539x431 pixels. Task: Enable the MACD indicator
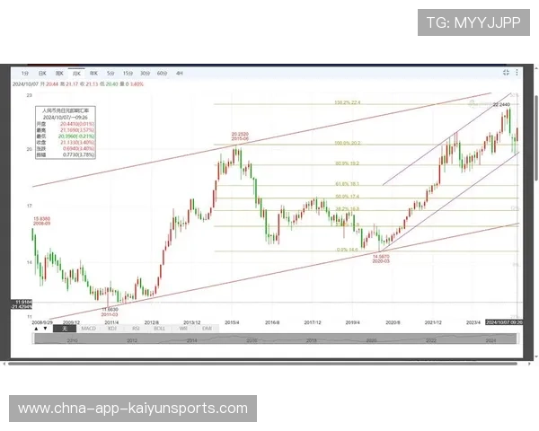[89, 329]
